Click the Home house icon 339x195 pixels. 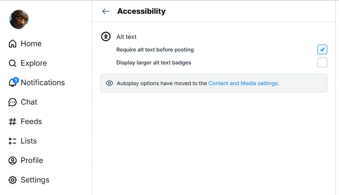click(13, 44)
